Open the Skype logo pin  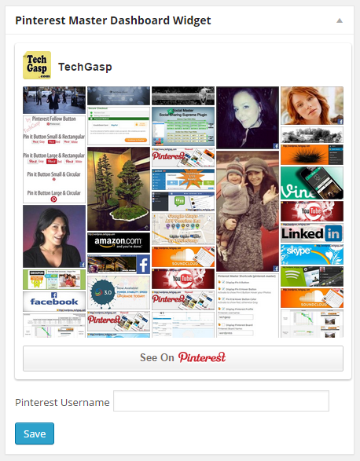point(312,254)
